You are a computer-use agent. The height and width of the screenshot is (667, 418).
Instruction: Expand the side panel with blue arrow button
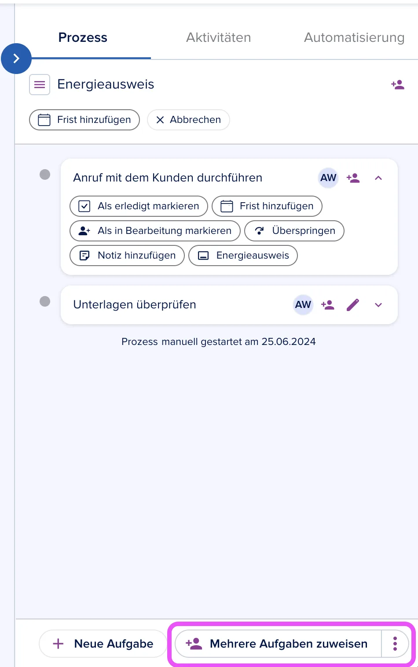pos(16,58)
